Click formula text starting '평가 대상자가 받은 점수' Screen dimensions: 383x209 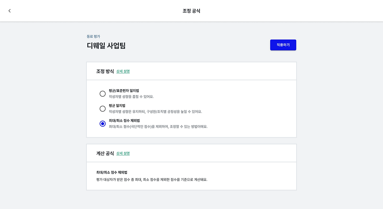tap(152, 180)
